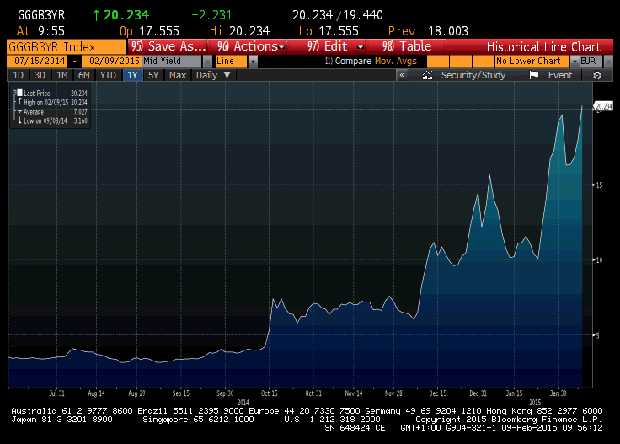Screen dimensions: 620x444
Task: Toggle the Last Price legend checkbox
Action: [x=19, y=93]
